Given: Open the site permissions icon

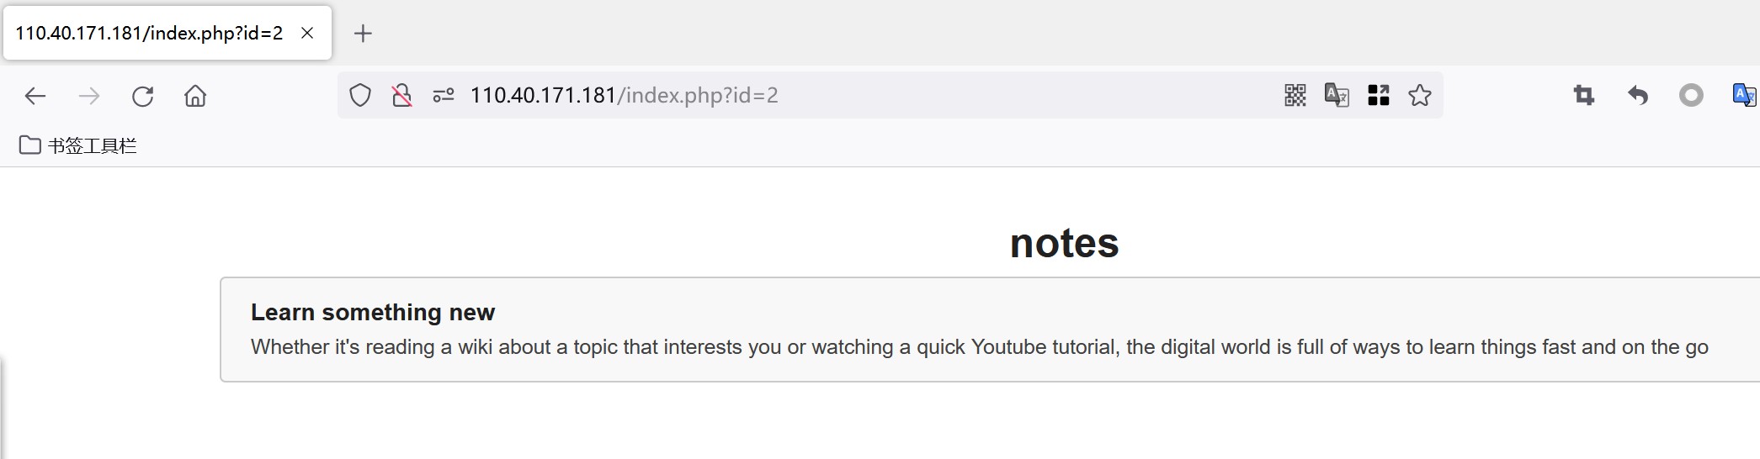Looking at the screenshot, I should pos(444,96).
